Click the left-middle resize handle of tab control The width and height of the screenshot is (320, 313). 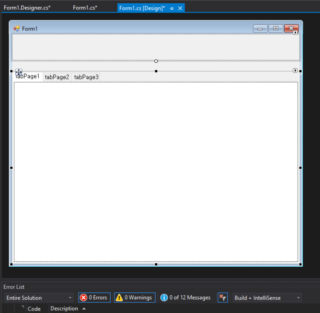[11, 168]
